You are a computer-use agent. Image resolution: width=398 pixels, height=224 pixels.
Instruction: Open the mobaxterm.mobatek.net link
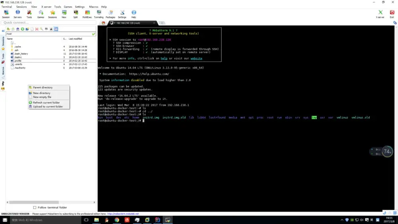click(x=123, y=214)
